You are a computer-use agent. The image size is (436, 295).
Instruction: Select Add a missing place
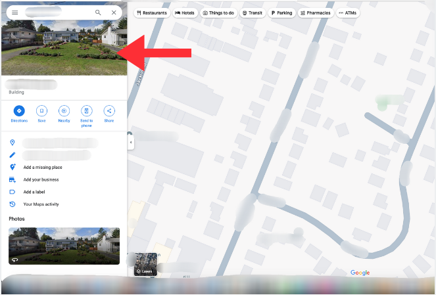pyautogui.click(x=43, y=168)
